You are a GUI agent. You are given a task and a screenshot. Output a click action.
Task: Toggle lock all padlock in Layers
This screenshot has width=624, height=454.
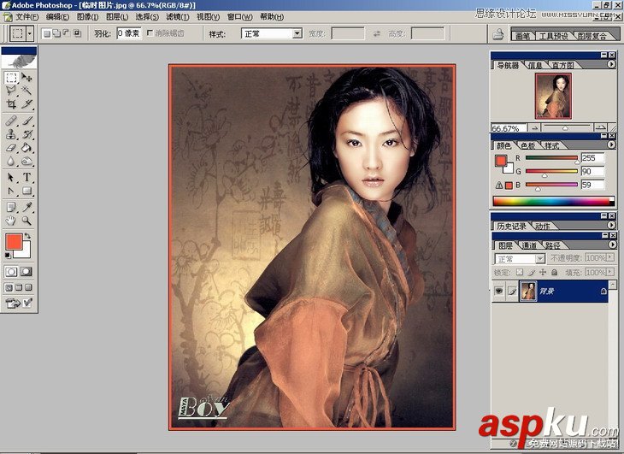coord(555,273)
